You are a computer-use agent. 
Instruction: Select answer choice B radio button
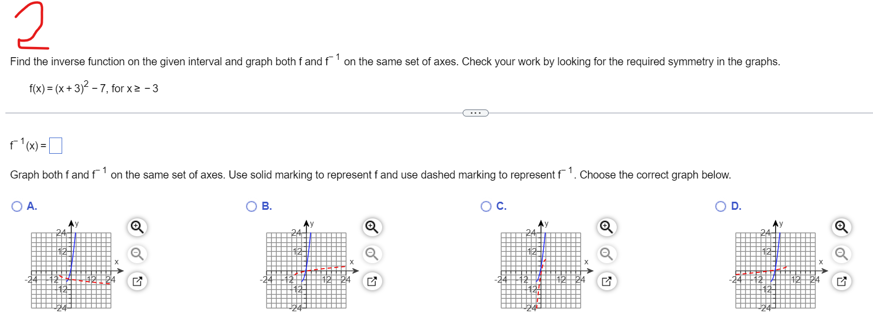coord(251,205)
